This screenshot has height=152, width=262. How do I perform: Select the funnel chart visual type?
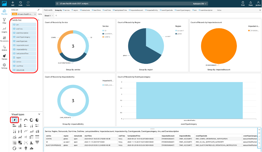click(x=37, y=143)
